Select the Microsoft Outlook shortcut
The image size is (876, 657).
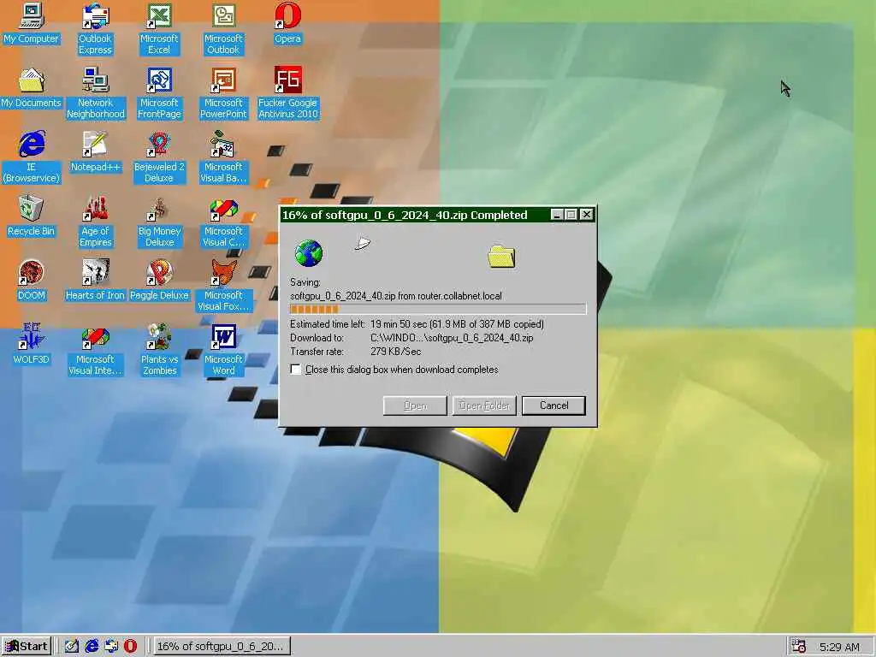click(x=223, y=28)
